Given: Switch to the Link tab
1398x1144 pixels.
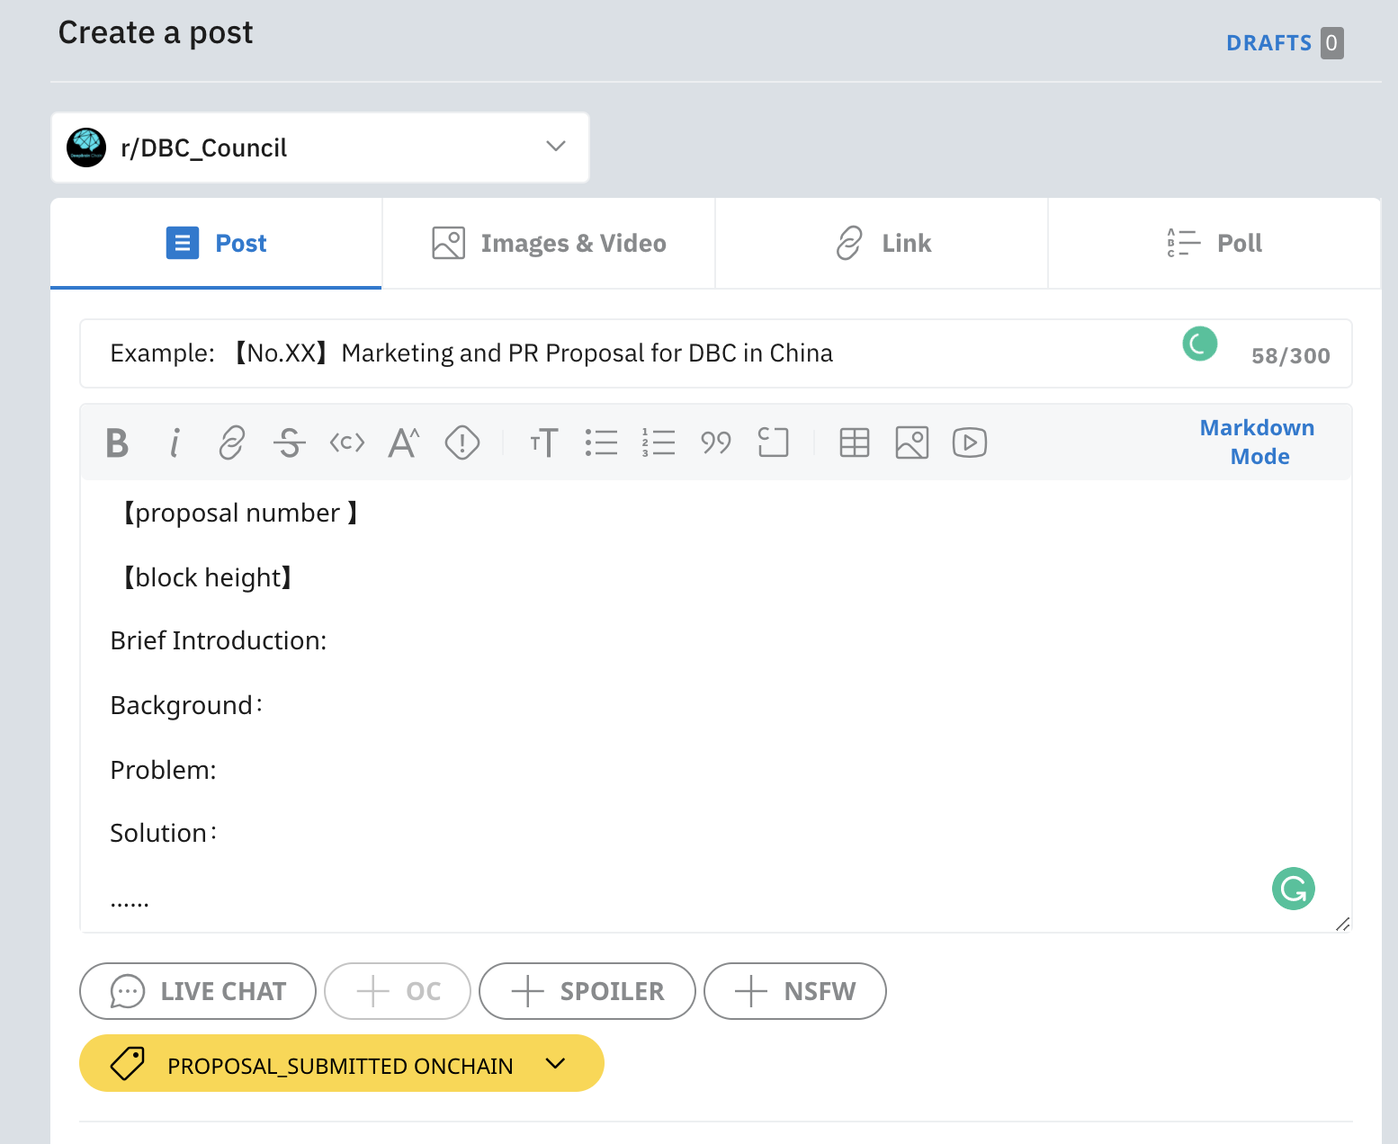Looking at the screenshot, I should [882, 243].
